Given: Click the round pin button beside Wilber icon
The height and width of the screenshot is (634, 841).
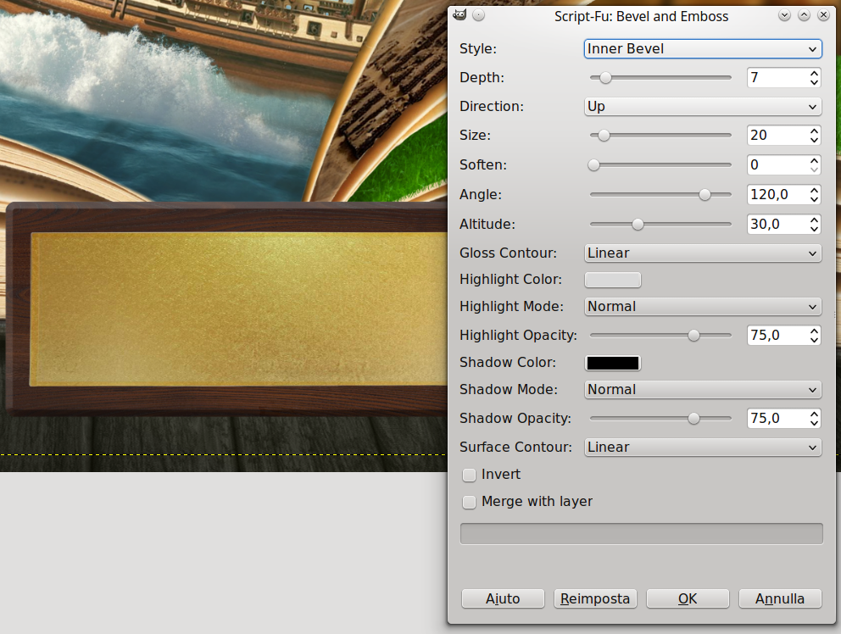Looking at the screenshot, I should (478, 15).
